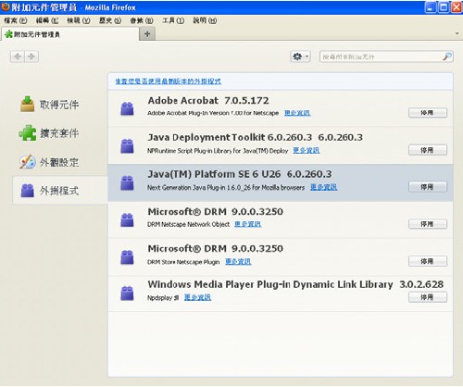The height and width of the screenshot is (387, 463).
Task: Click the Java(TM) Platform SE plugin icon
Action: click(127, 182)
